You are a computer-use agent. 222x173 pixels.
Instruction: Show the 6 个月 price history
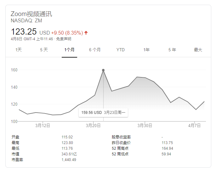(95, 50)
